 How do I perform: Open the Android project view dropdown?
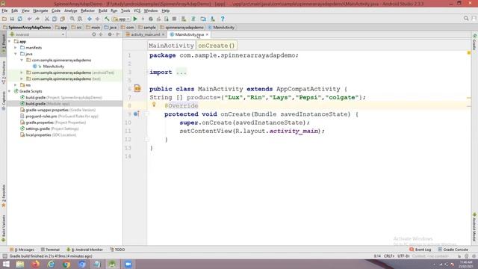tap(37, 34)
